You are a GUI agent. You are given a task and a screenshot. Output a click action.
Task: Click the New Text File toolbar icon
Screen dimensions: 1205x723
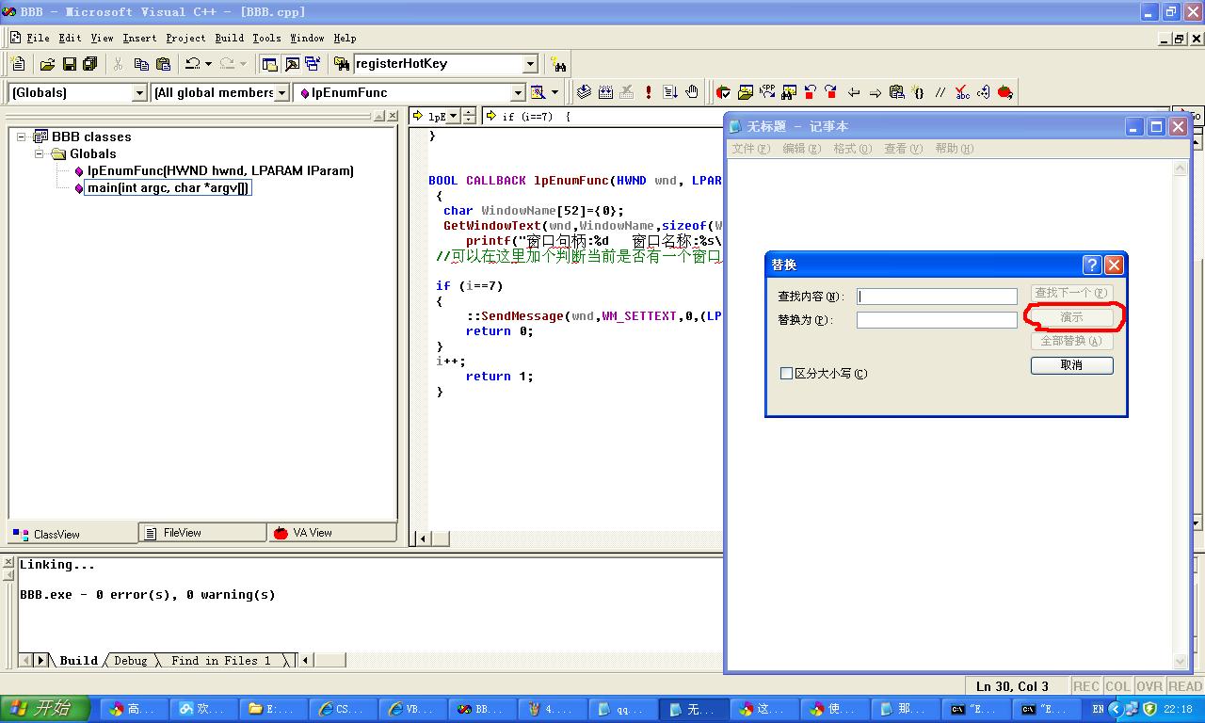18,64
